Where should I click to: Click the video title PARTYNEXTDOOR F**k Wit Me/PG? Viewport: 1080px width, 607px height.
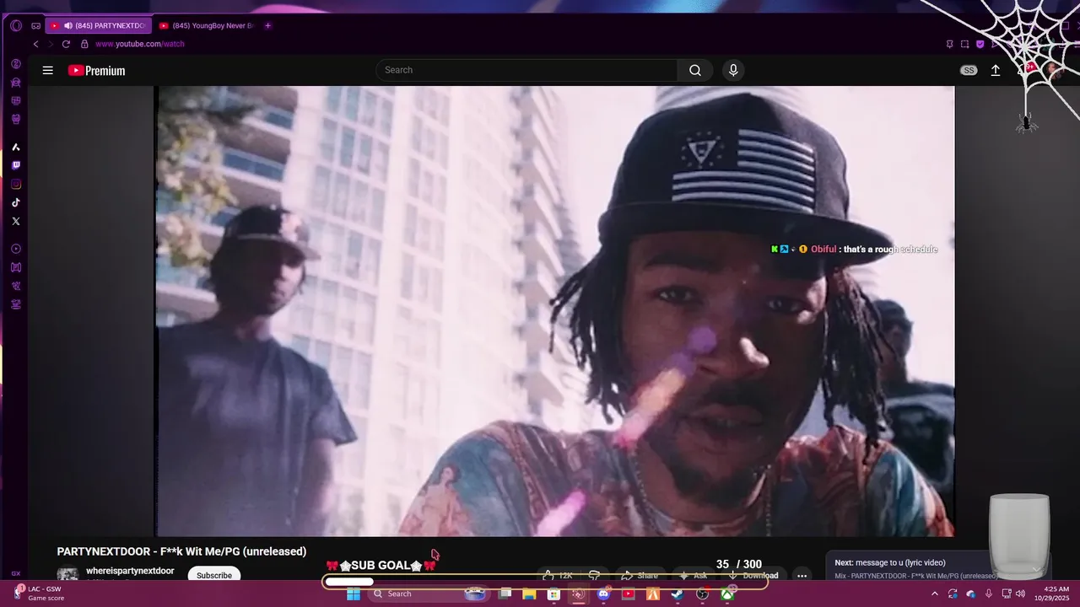(x=181, y=551)
